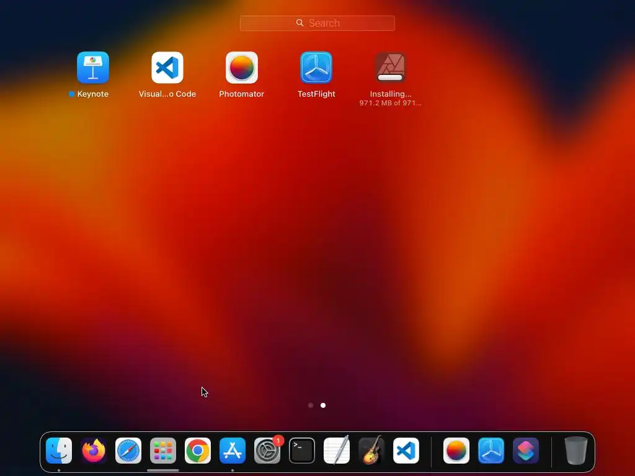
Task: Click the Photomator name label in Launchpad
Action: (x=242, y=94)
